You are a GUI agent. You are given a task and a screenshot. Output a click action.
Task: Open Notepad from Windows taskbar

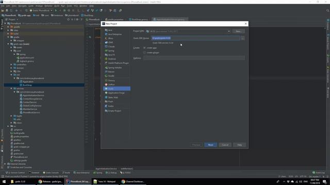[105, 181]
